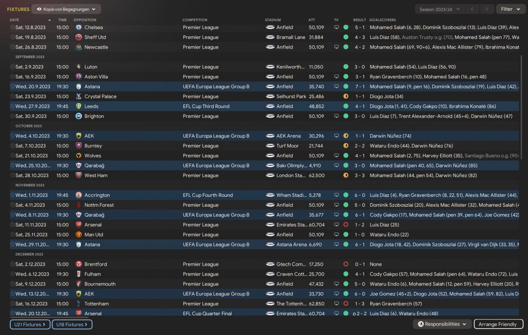528x335 pixels.
Task: Click the Man Utd club badge
Action: 79,235
